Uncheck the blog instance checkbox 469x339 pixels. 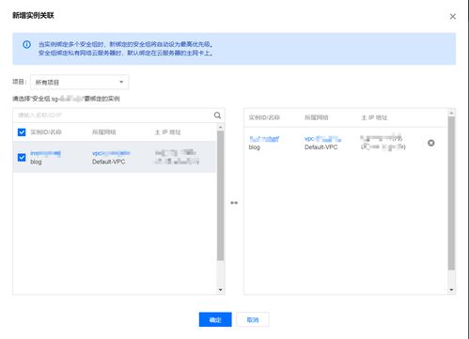(x=22, y=157)
